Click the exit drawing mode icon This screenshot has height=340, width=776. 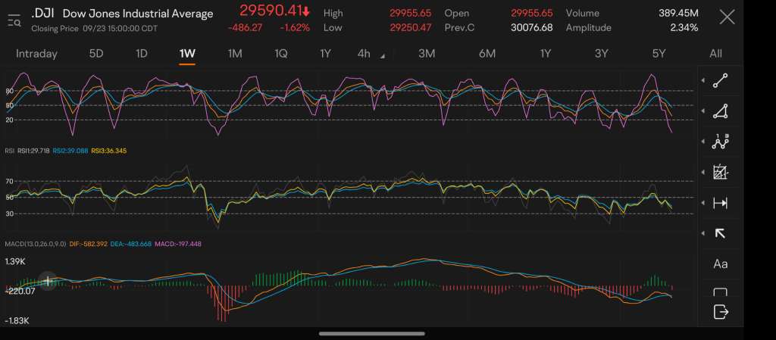[721, 312]
